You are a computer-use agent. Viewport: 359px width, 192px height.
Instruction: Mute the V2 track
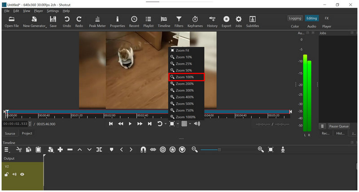14,175
